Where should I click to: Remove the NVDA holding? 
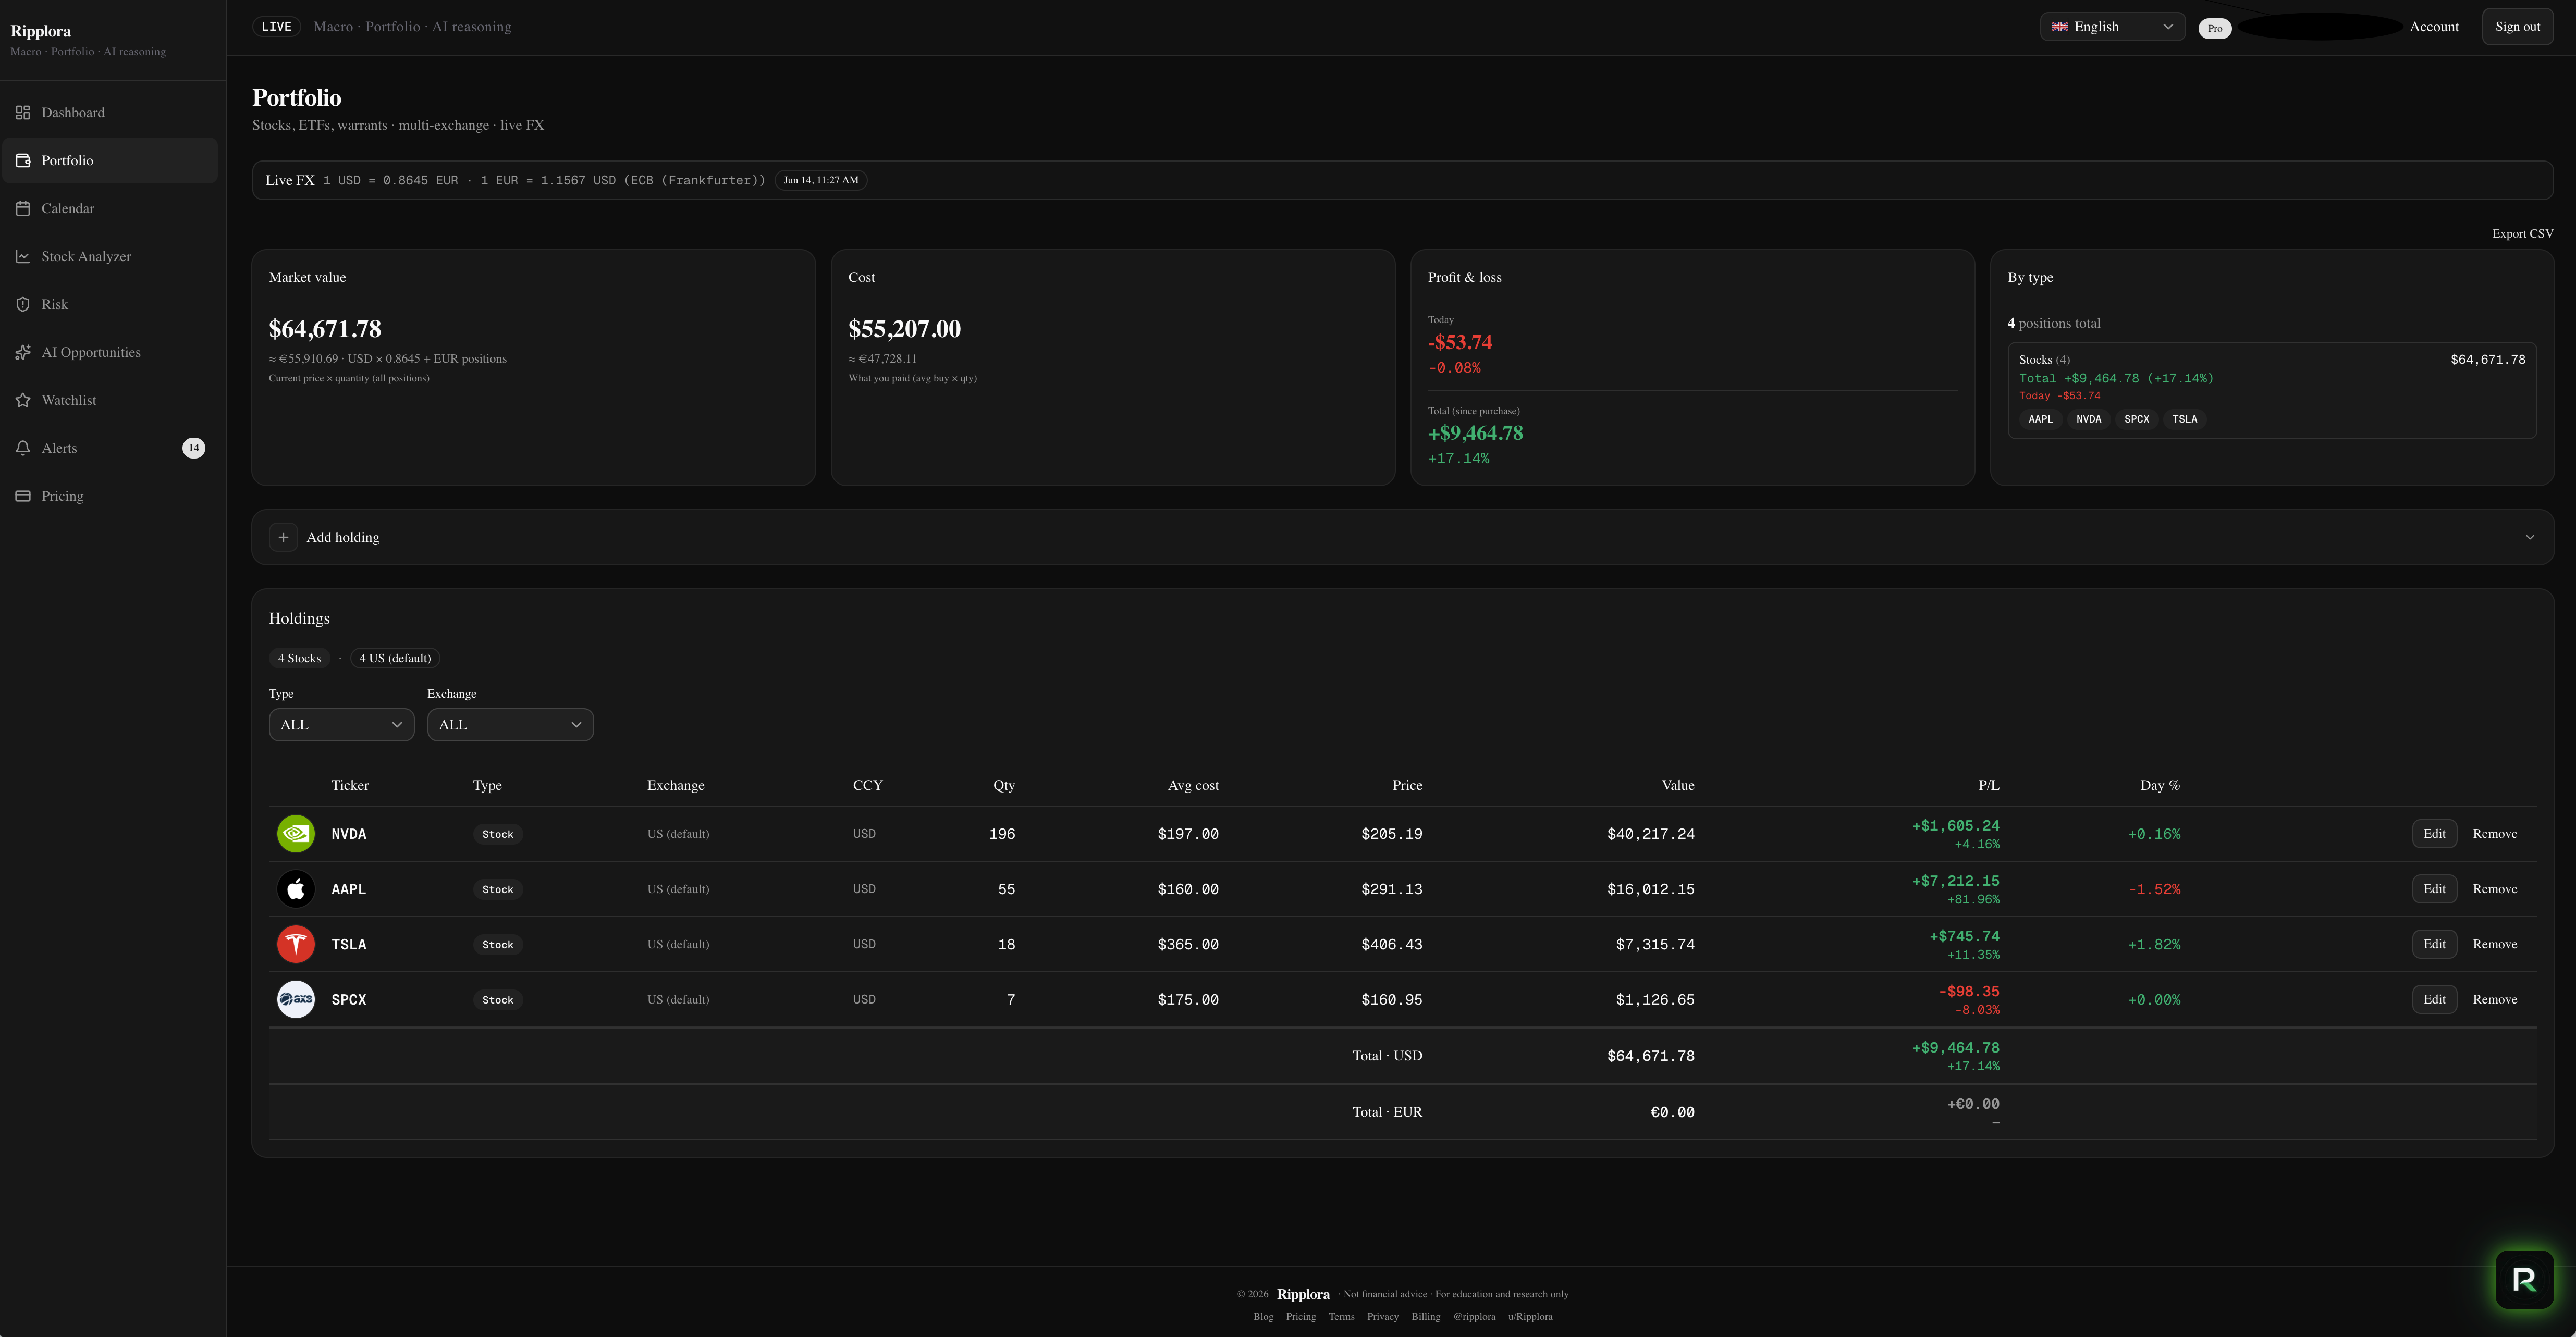click(x=2495, y=834)
